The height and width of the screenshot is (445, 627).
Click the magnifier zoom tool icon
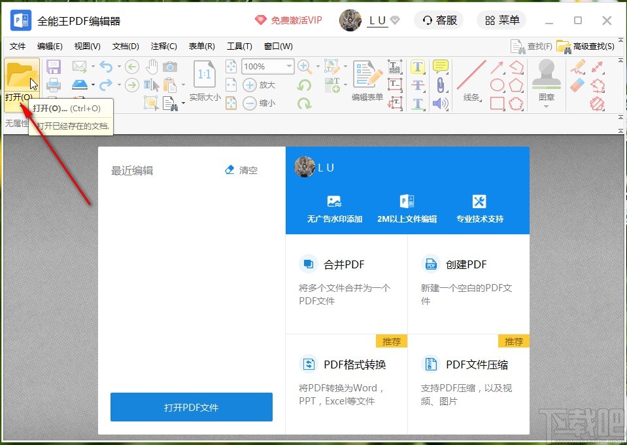click(x=305, y=67)
